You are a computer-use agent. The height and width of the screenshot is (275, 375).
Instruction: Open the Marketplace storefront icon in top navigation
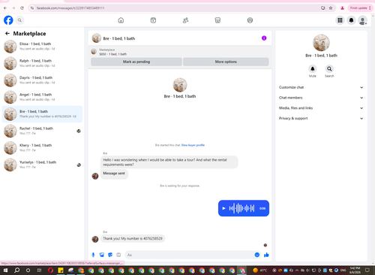point(217,20)
